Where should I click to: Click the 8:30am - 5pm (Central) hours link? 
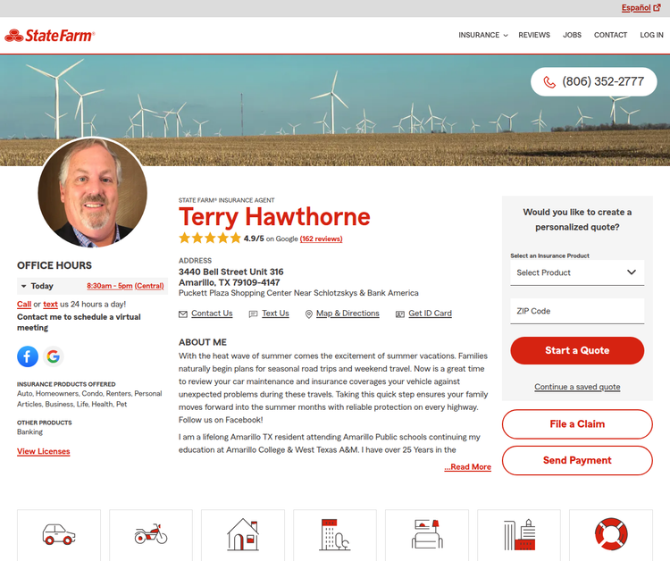click(x=125, y=286)
